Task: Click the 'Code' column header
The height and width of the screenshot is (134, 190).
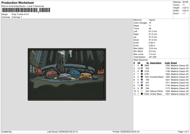Action: (167, 63)
